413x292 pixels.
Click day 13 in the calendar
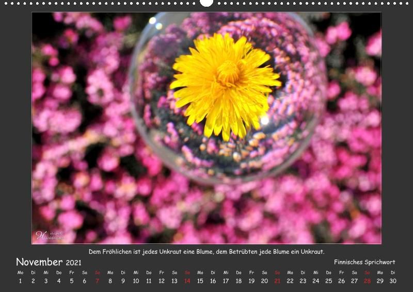(174, 281)
